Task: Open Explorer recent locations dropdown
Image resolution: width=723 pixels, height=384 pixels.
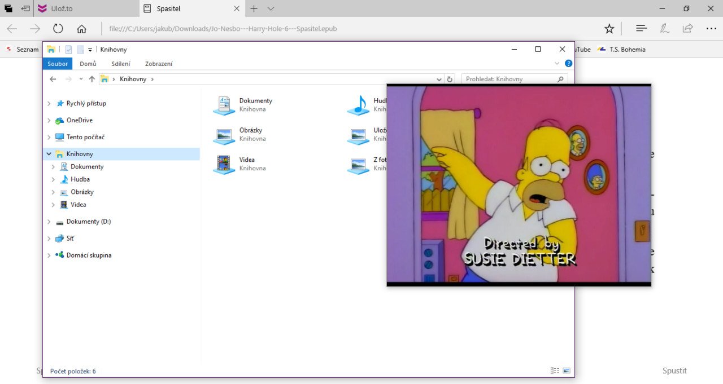Action: (81, 80)
